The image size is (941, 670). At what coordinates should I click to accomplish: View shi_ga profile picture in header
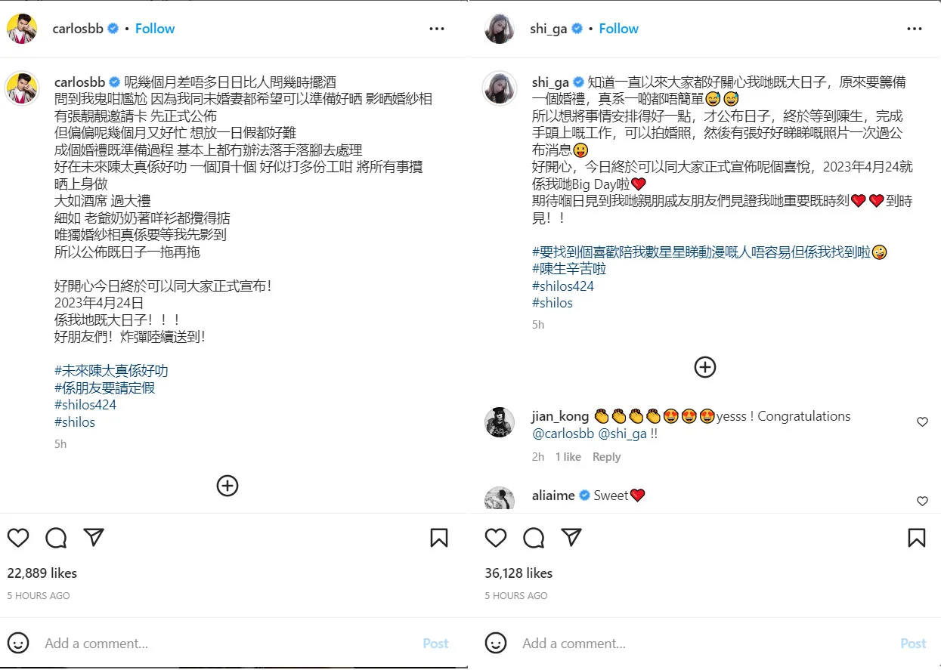500,29
